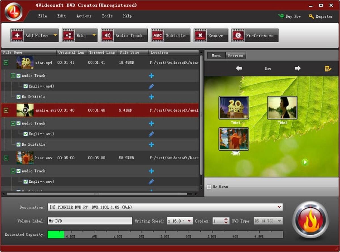Click the menu template edit pencil icon
Screen dimensions: 340x252
pos(329,68)
